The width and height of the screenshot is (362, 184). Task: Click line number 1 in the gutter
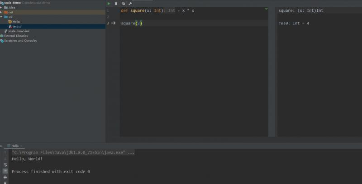pos(108,10)
